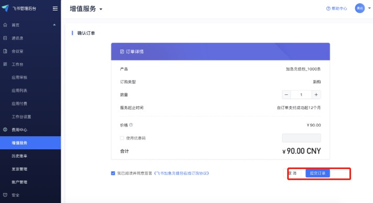The image size is (373, 203).
Task: Click product name 加急充值包_1000条
Action: [x=303, y=69]
